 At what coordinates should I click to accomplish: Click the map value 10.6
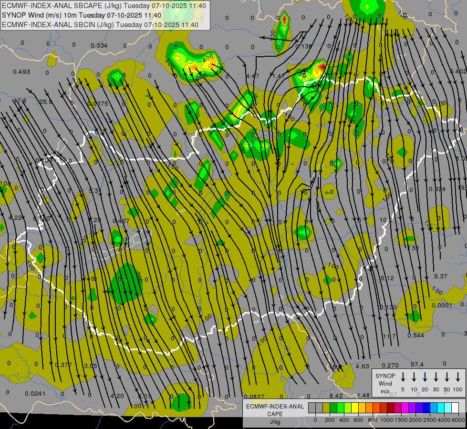[x=386, y=220]
